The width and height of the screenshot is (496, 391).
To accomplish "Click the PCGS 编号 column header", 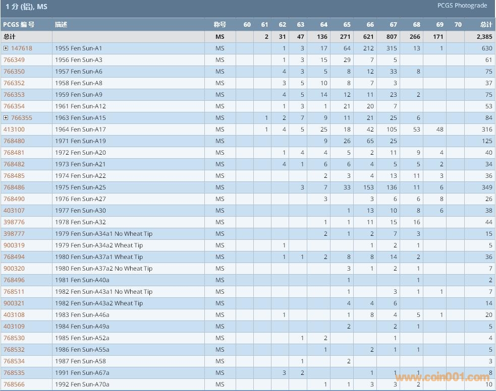I will 19,25.
